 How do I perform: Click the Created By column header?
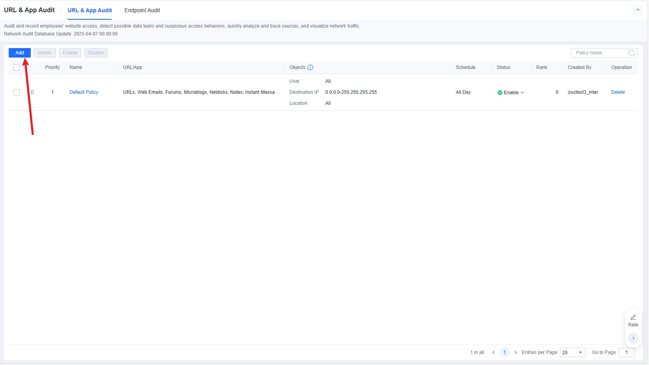pyautogui.click(x=580, y=67)
